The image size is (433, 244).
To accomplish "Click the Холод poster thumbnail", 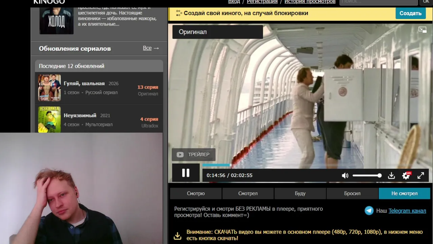I will tap(56, 20).
